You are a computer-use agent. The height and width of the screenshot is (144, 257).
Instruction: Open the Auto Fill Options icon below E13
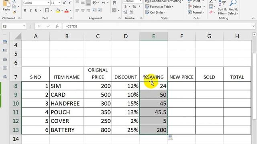pyautogui.click(x=170, y=137)
